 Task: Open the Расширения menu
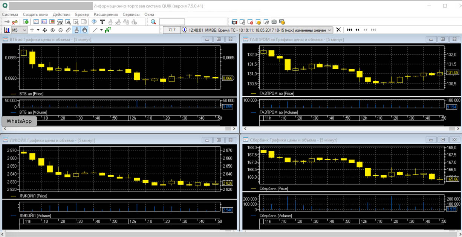[x=106, y=14]
